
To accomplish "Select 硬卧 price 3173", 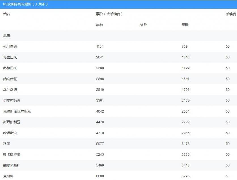I will [x=185, y=144].
